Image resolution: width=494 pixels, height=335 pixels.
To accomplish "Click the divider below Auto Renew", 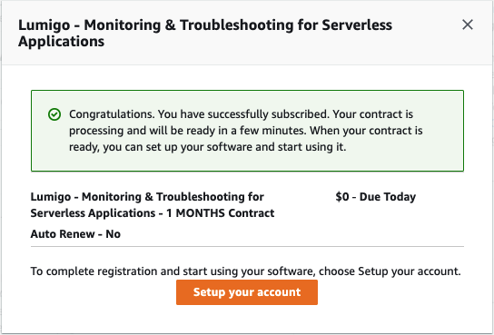I will pyautogui.click(x=247, y=247).
